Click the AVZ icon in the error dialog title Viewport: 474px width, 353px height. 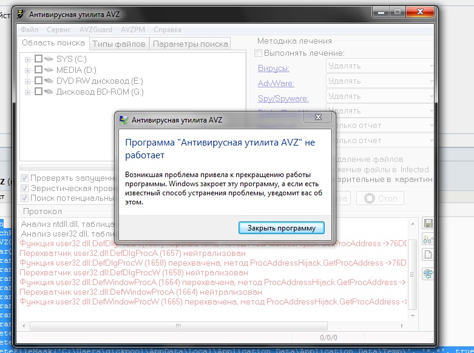(x=124, y=120)
